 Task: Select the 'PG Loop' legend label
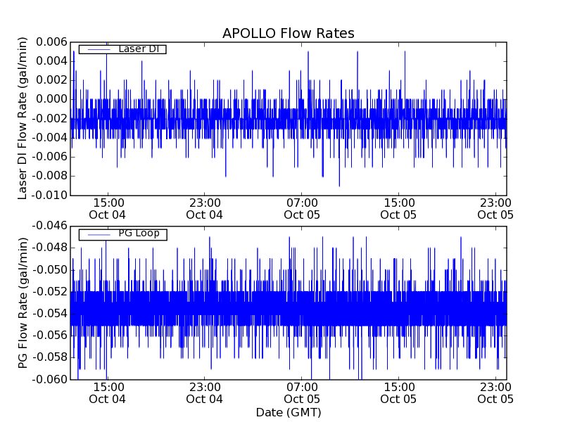click(x=139, y=234)
